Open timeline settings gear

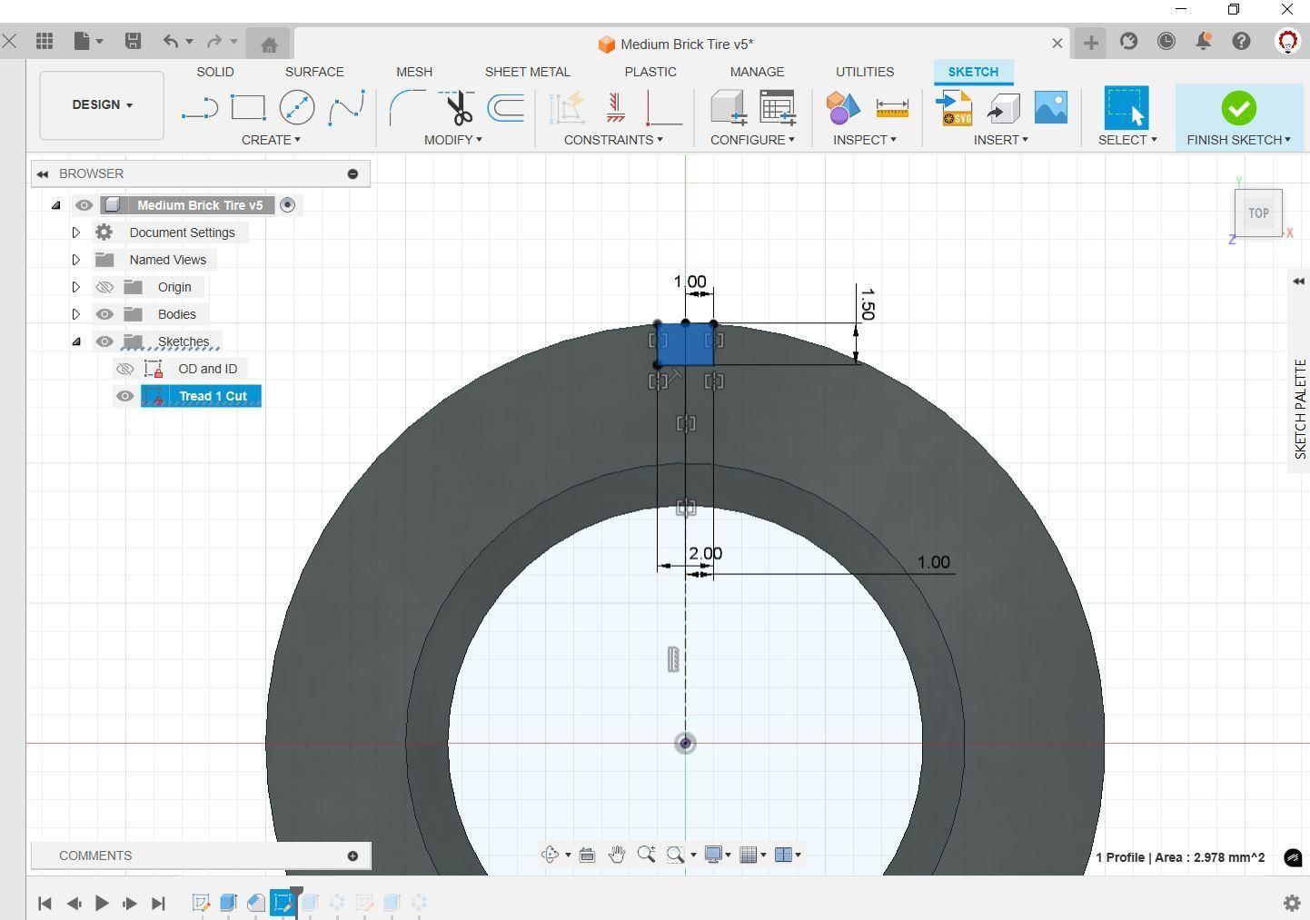coord(1291,903)
